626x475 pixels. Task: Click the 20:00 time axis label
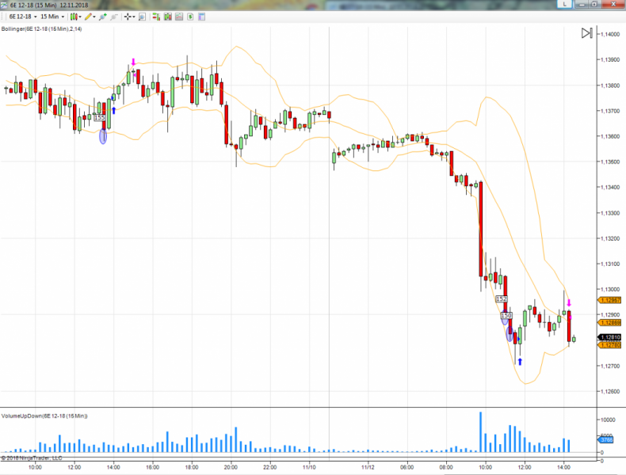click(x=231, y=467)
